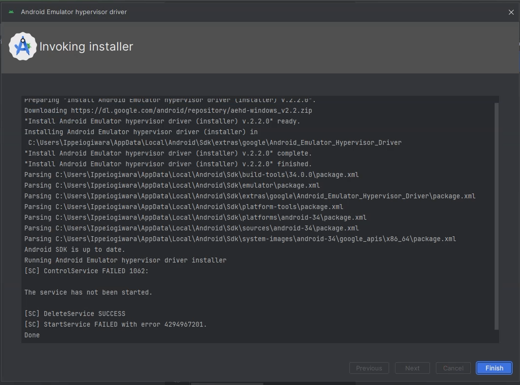Click the platform-tools package.xml parsing line

point(184,207)
